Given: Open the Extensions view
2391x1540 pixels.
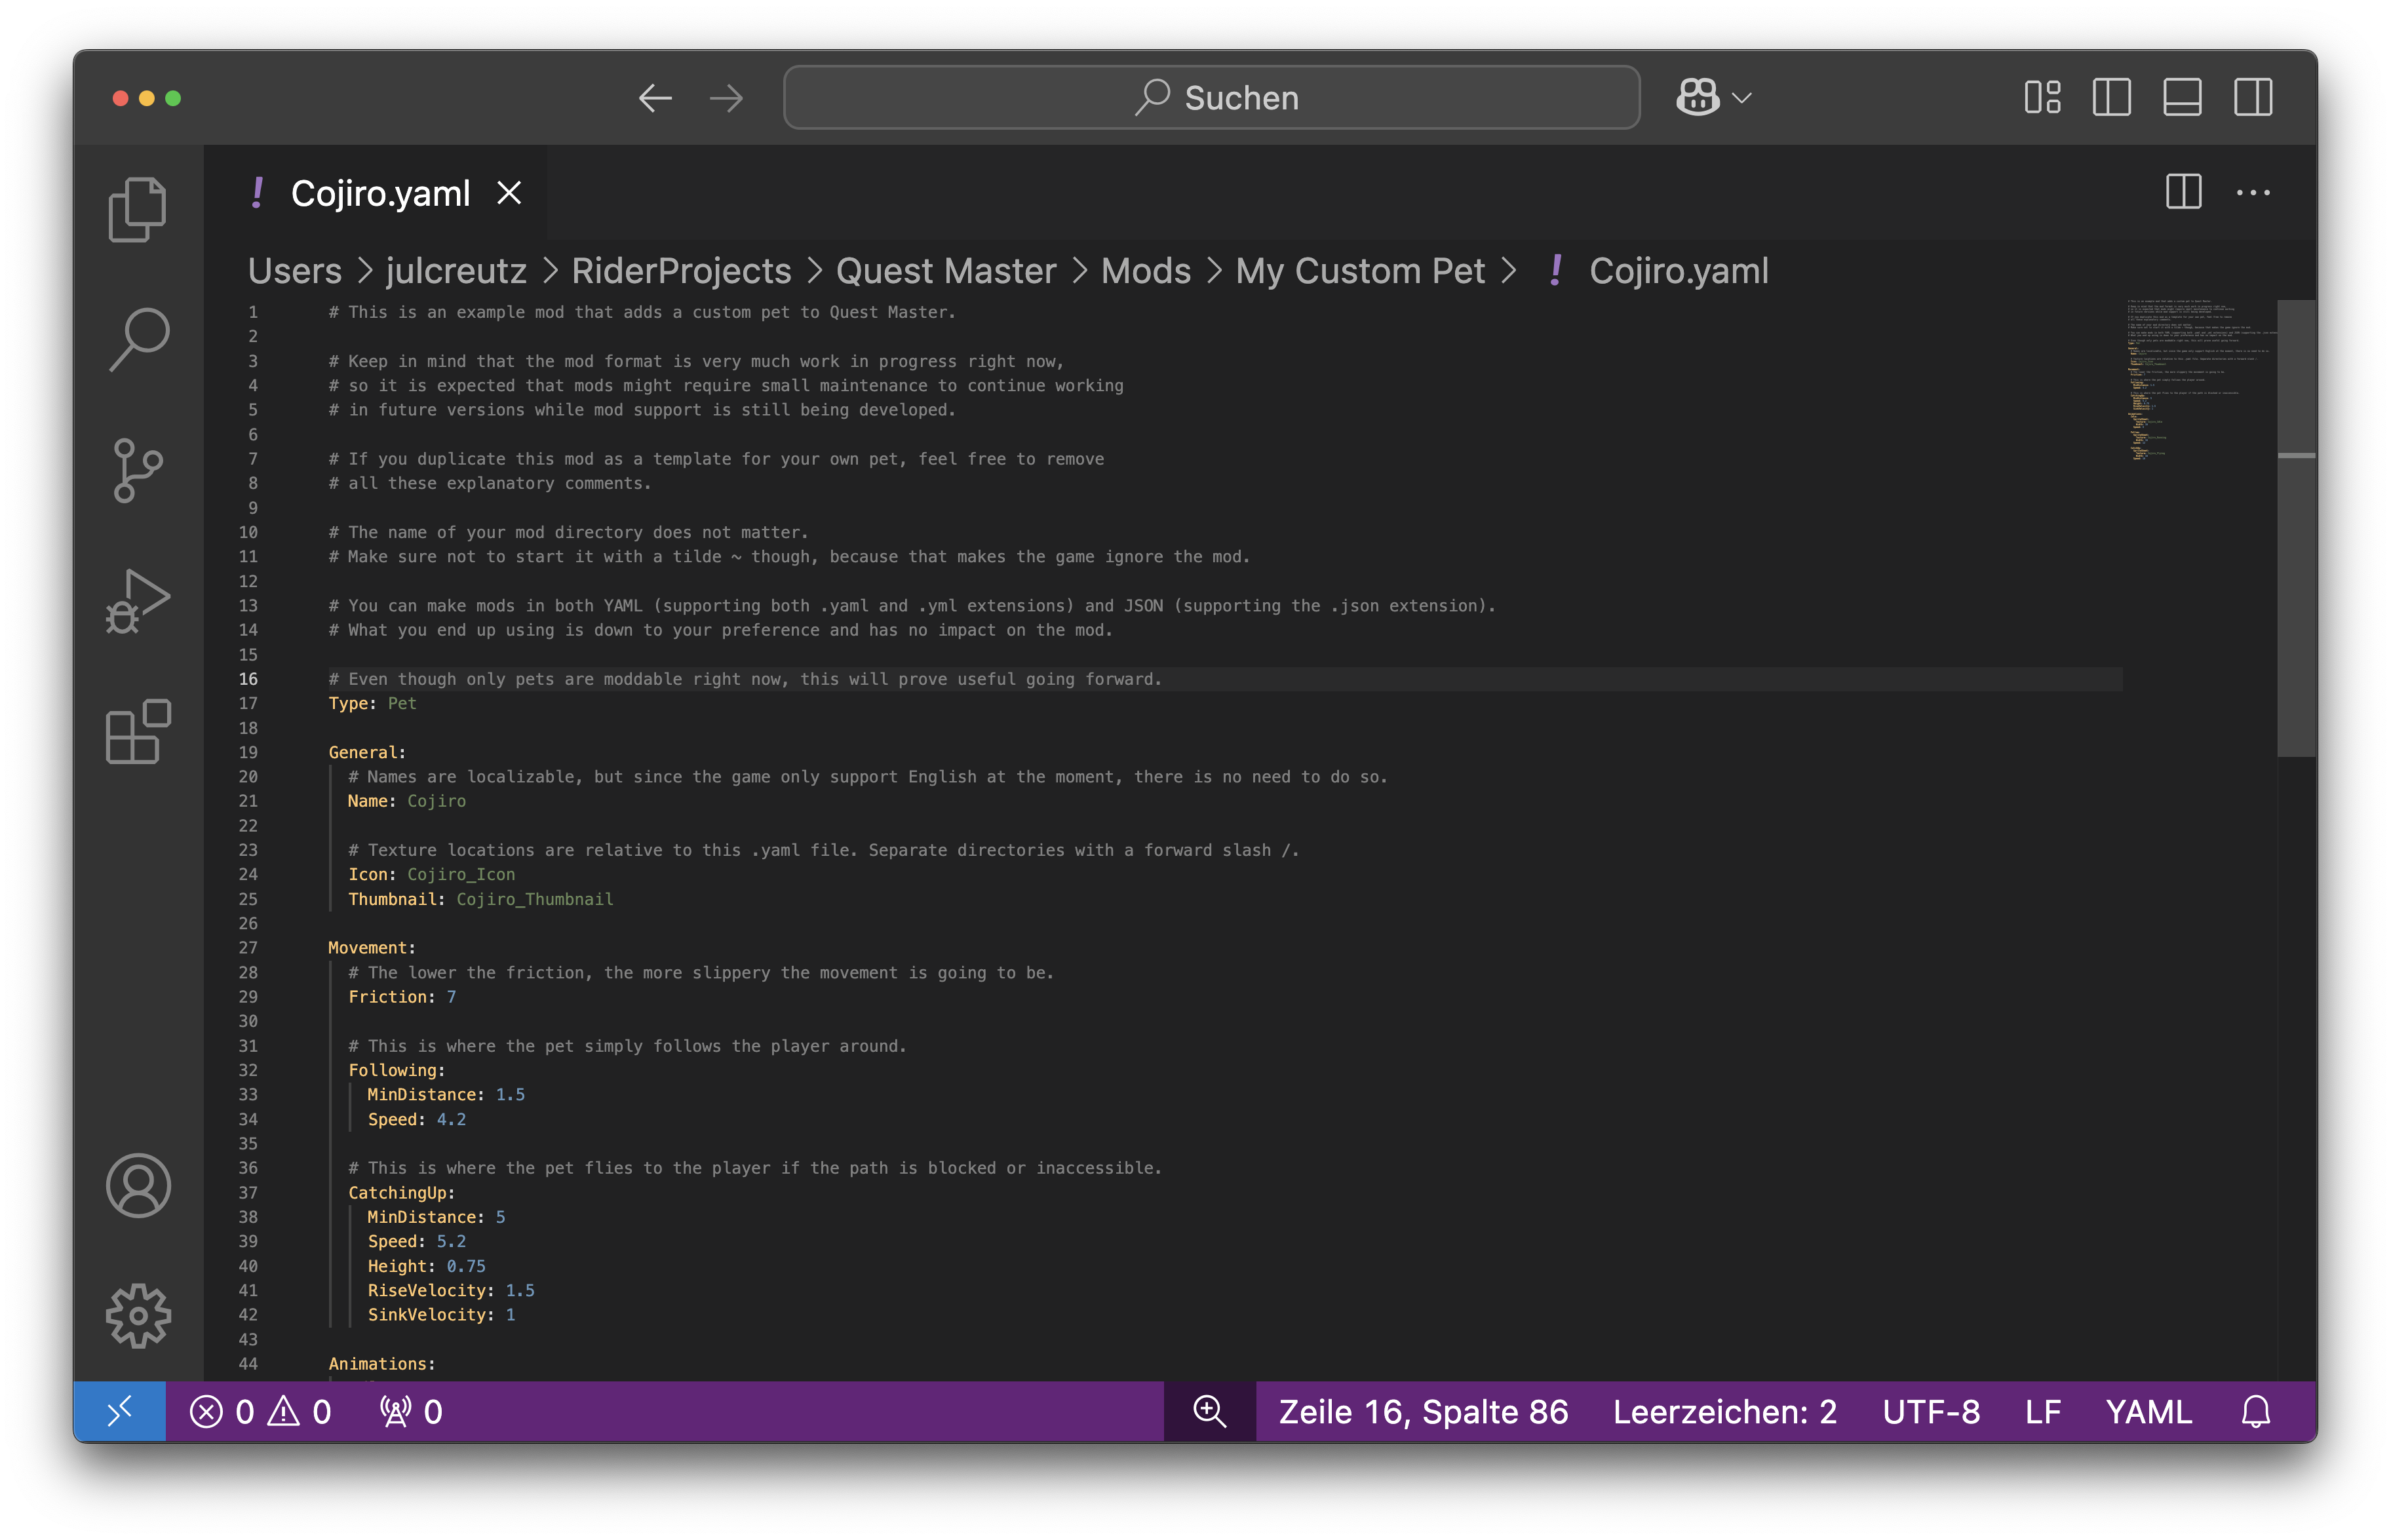Looking at the screenshot, I should coord(138,733).
